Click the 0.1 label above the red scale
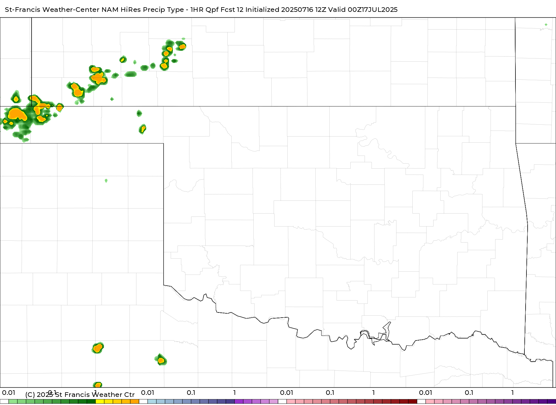 click(330, 393)
